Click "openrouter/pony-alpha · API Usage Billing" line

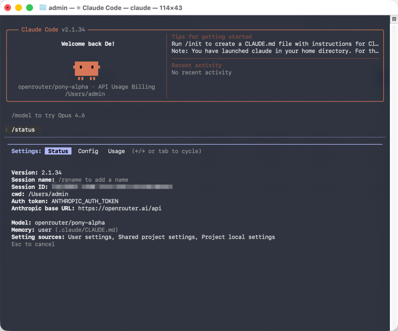(x=87, y=87)
